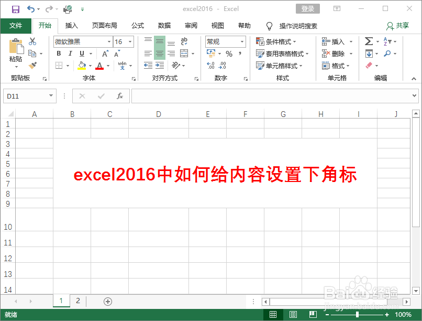The width and height of the screenshot is (422, 321).
Task: Switch to the 审阅 Review tab
Action: click(191, 26)
